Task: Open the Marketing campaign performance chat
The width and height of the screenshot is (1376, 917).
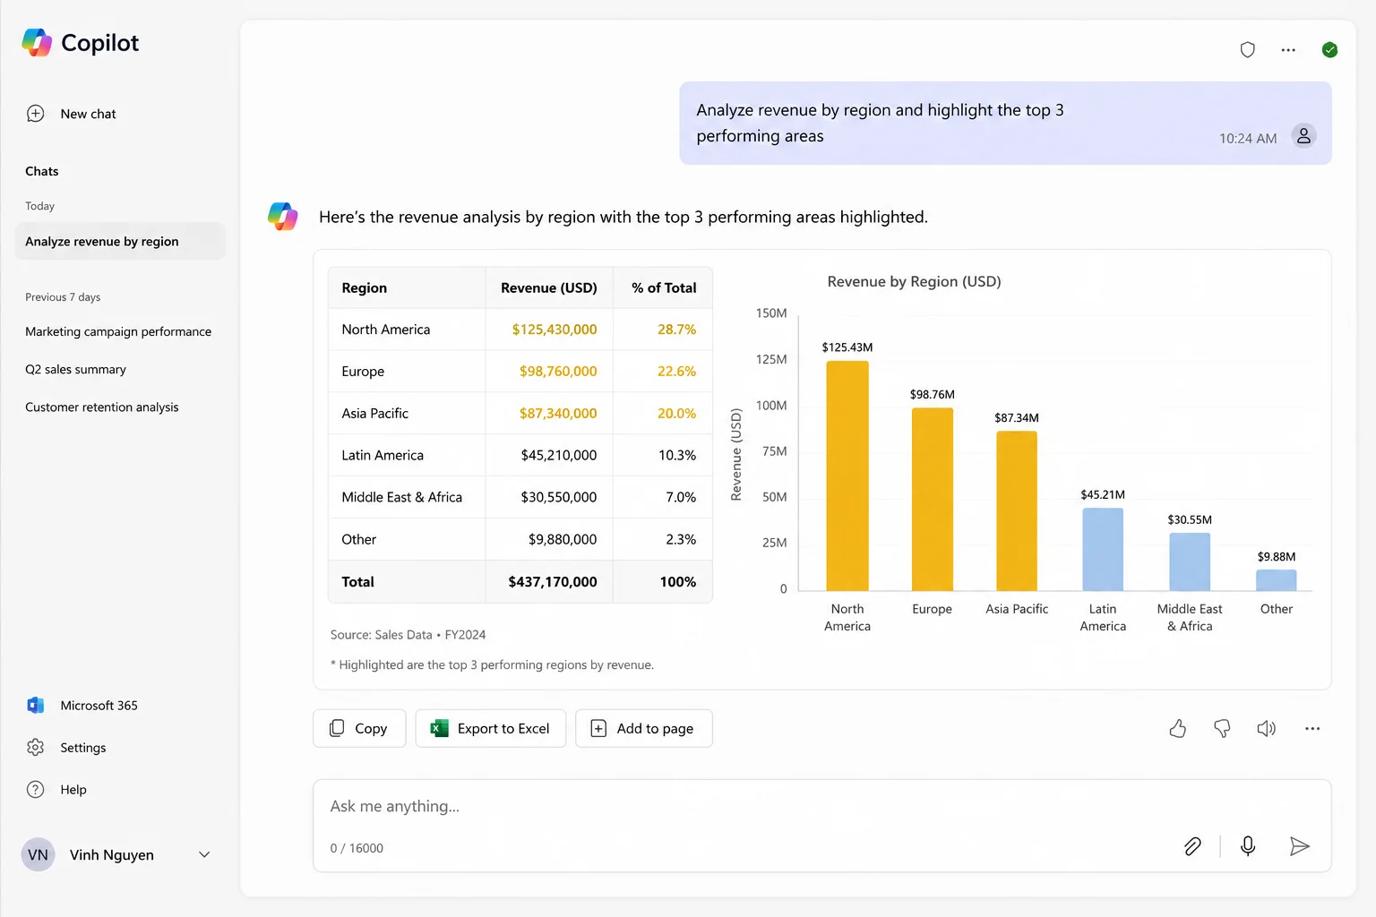Action: click(118, 331)
